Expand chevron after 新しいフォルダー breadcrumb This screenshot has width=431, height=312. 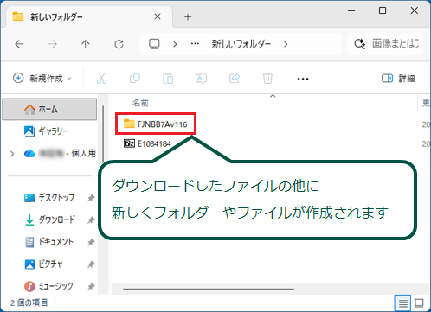(286, 44)
